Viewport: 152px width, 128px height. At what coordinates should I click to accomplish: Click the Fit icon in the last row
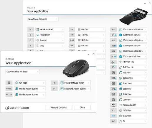pyautogui.click(x=120, y=121)
